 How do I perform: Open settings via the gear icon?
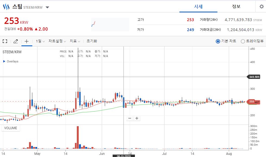tap(262, 6)
